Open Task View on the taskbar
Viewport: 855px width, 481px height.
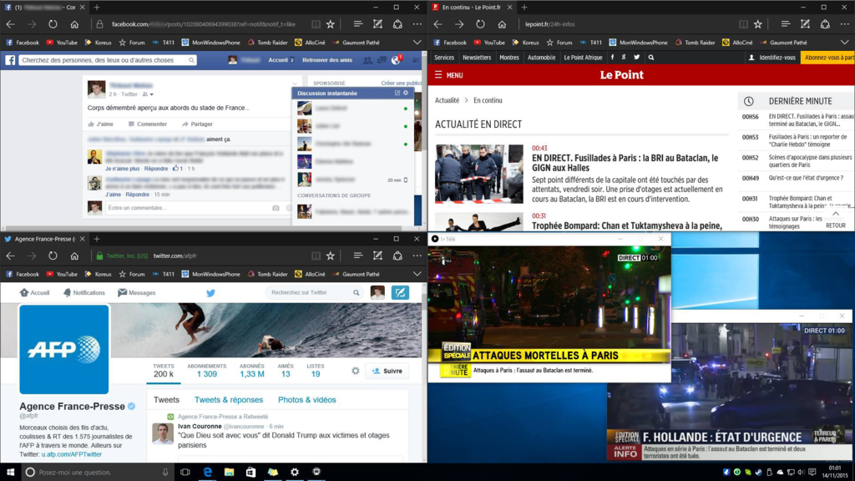click(185, 473)
